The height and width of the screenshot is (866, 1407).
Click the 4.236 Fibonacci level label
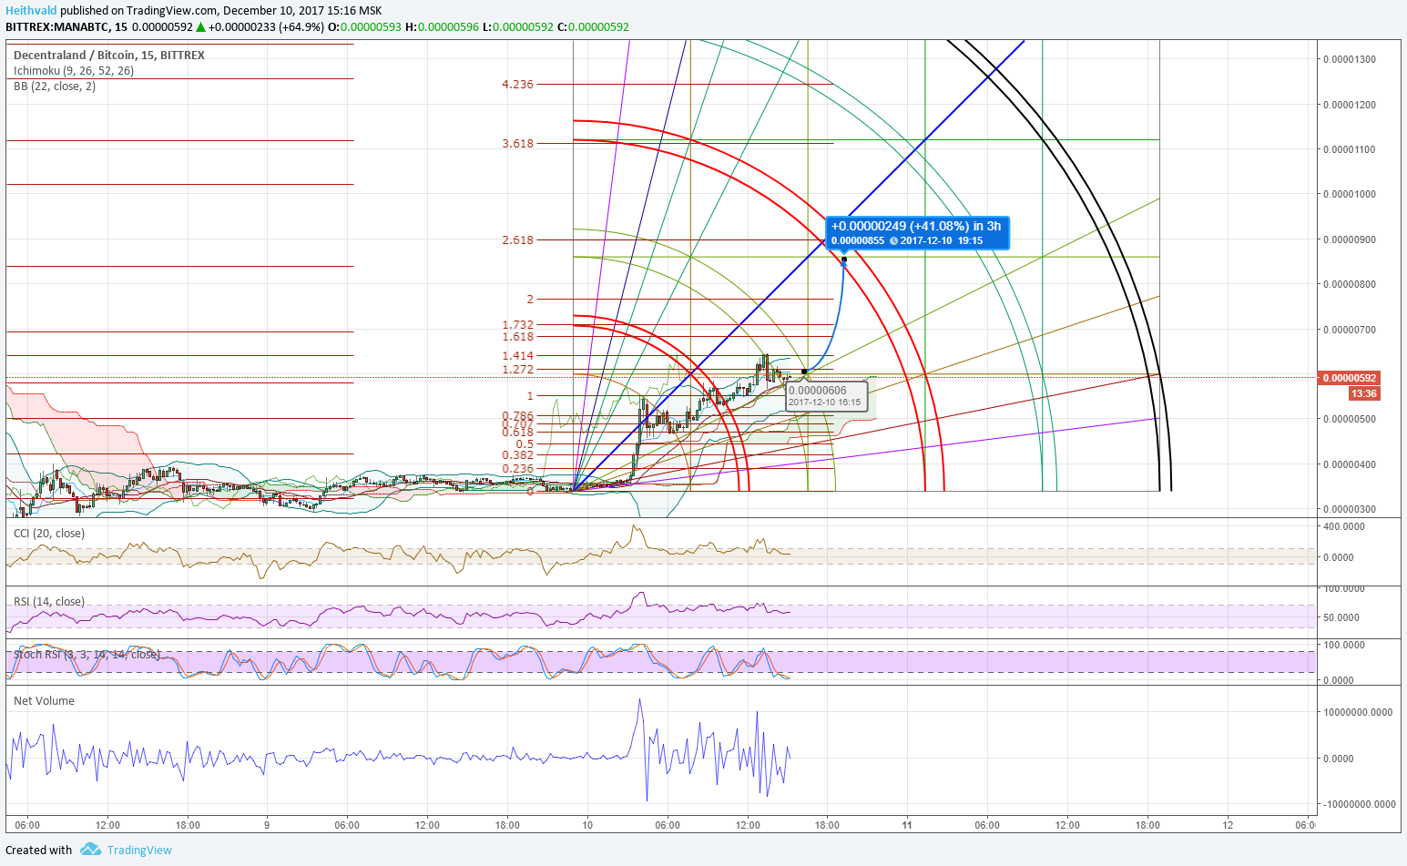coord(517,84)
